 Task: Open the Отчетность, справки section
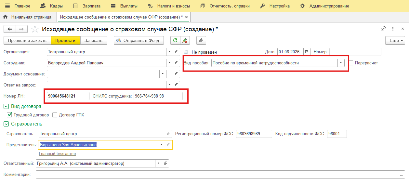coord(225,6)
